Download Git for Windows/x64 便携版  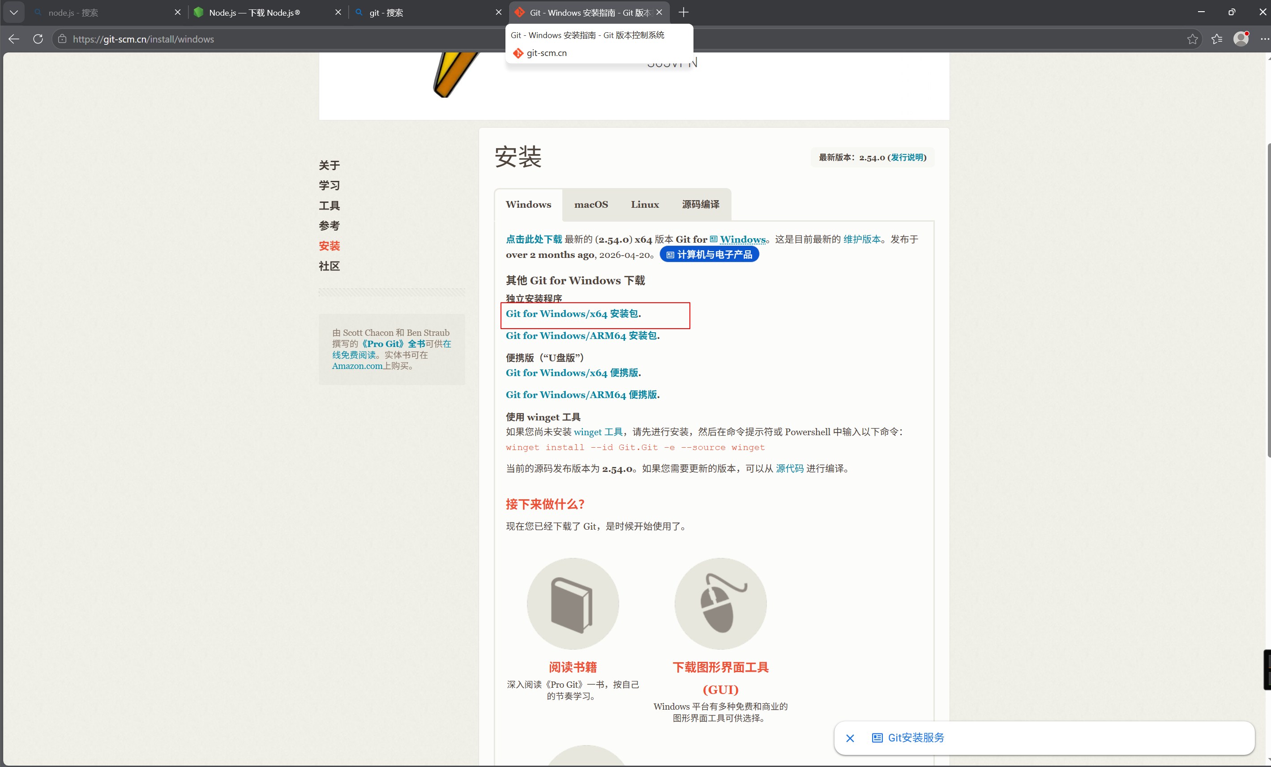tap(573, 373)
